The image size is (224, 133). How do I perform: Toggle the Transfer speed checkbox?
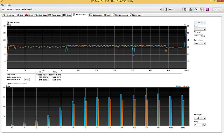(8, 22)
